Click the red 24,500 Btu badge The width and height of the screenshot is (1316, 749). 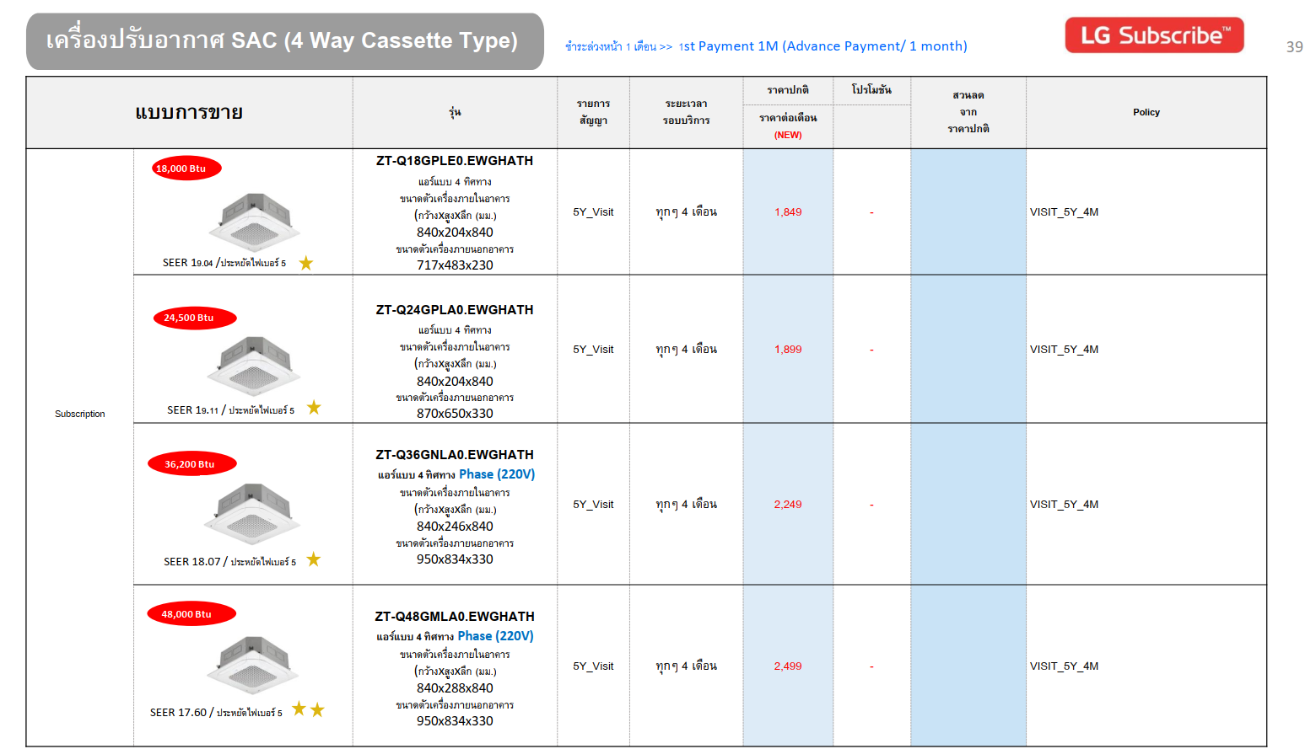194,318
